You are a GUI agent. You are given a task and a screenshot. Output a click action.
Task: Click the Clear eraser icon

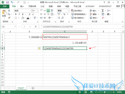click(103, 18)
